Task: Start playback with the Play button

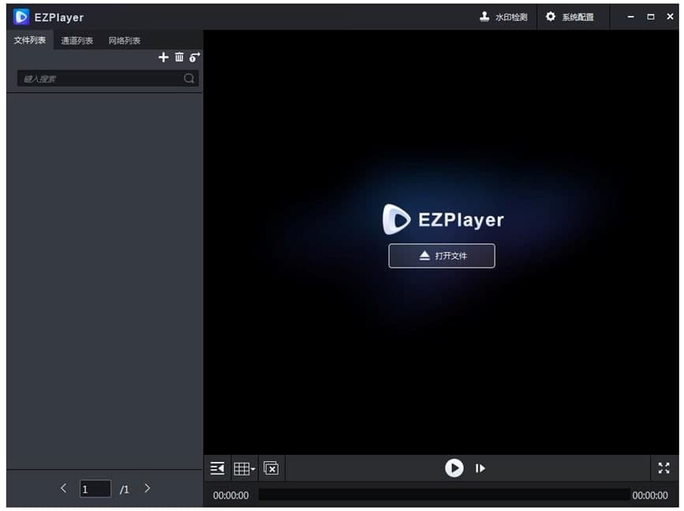Action: tap(454, 468)
